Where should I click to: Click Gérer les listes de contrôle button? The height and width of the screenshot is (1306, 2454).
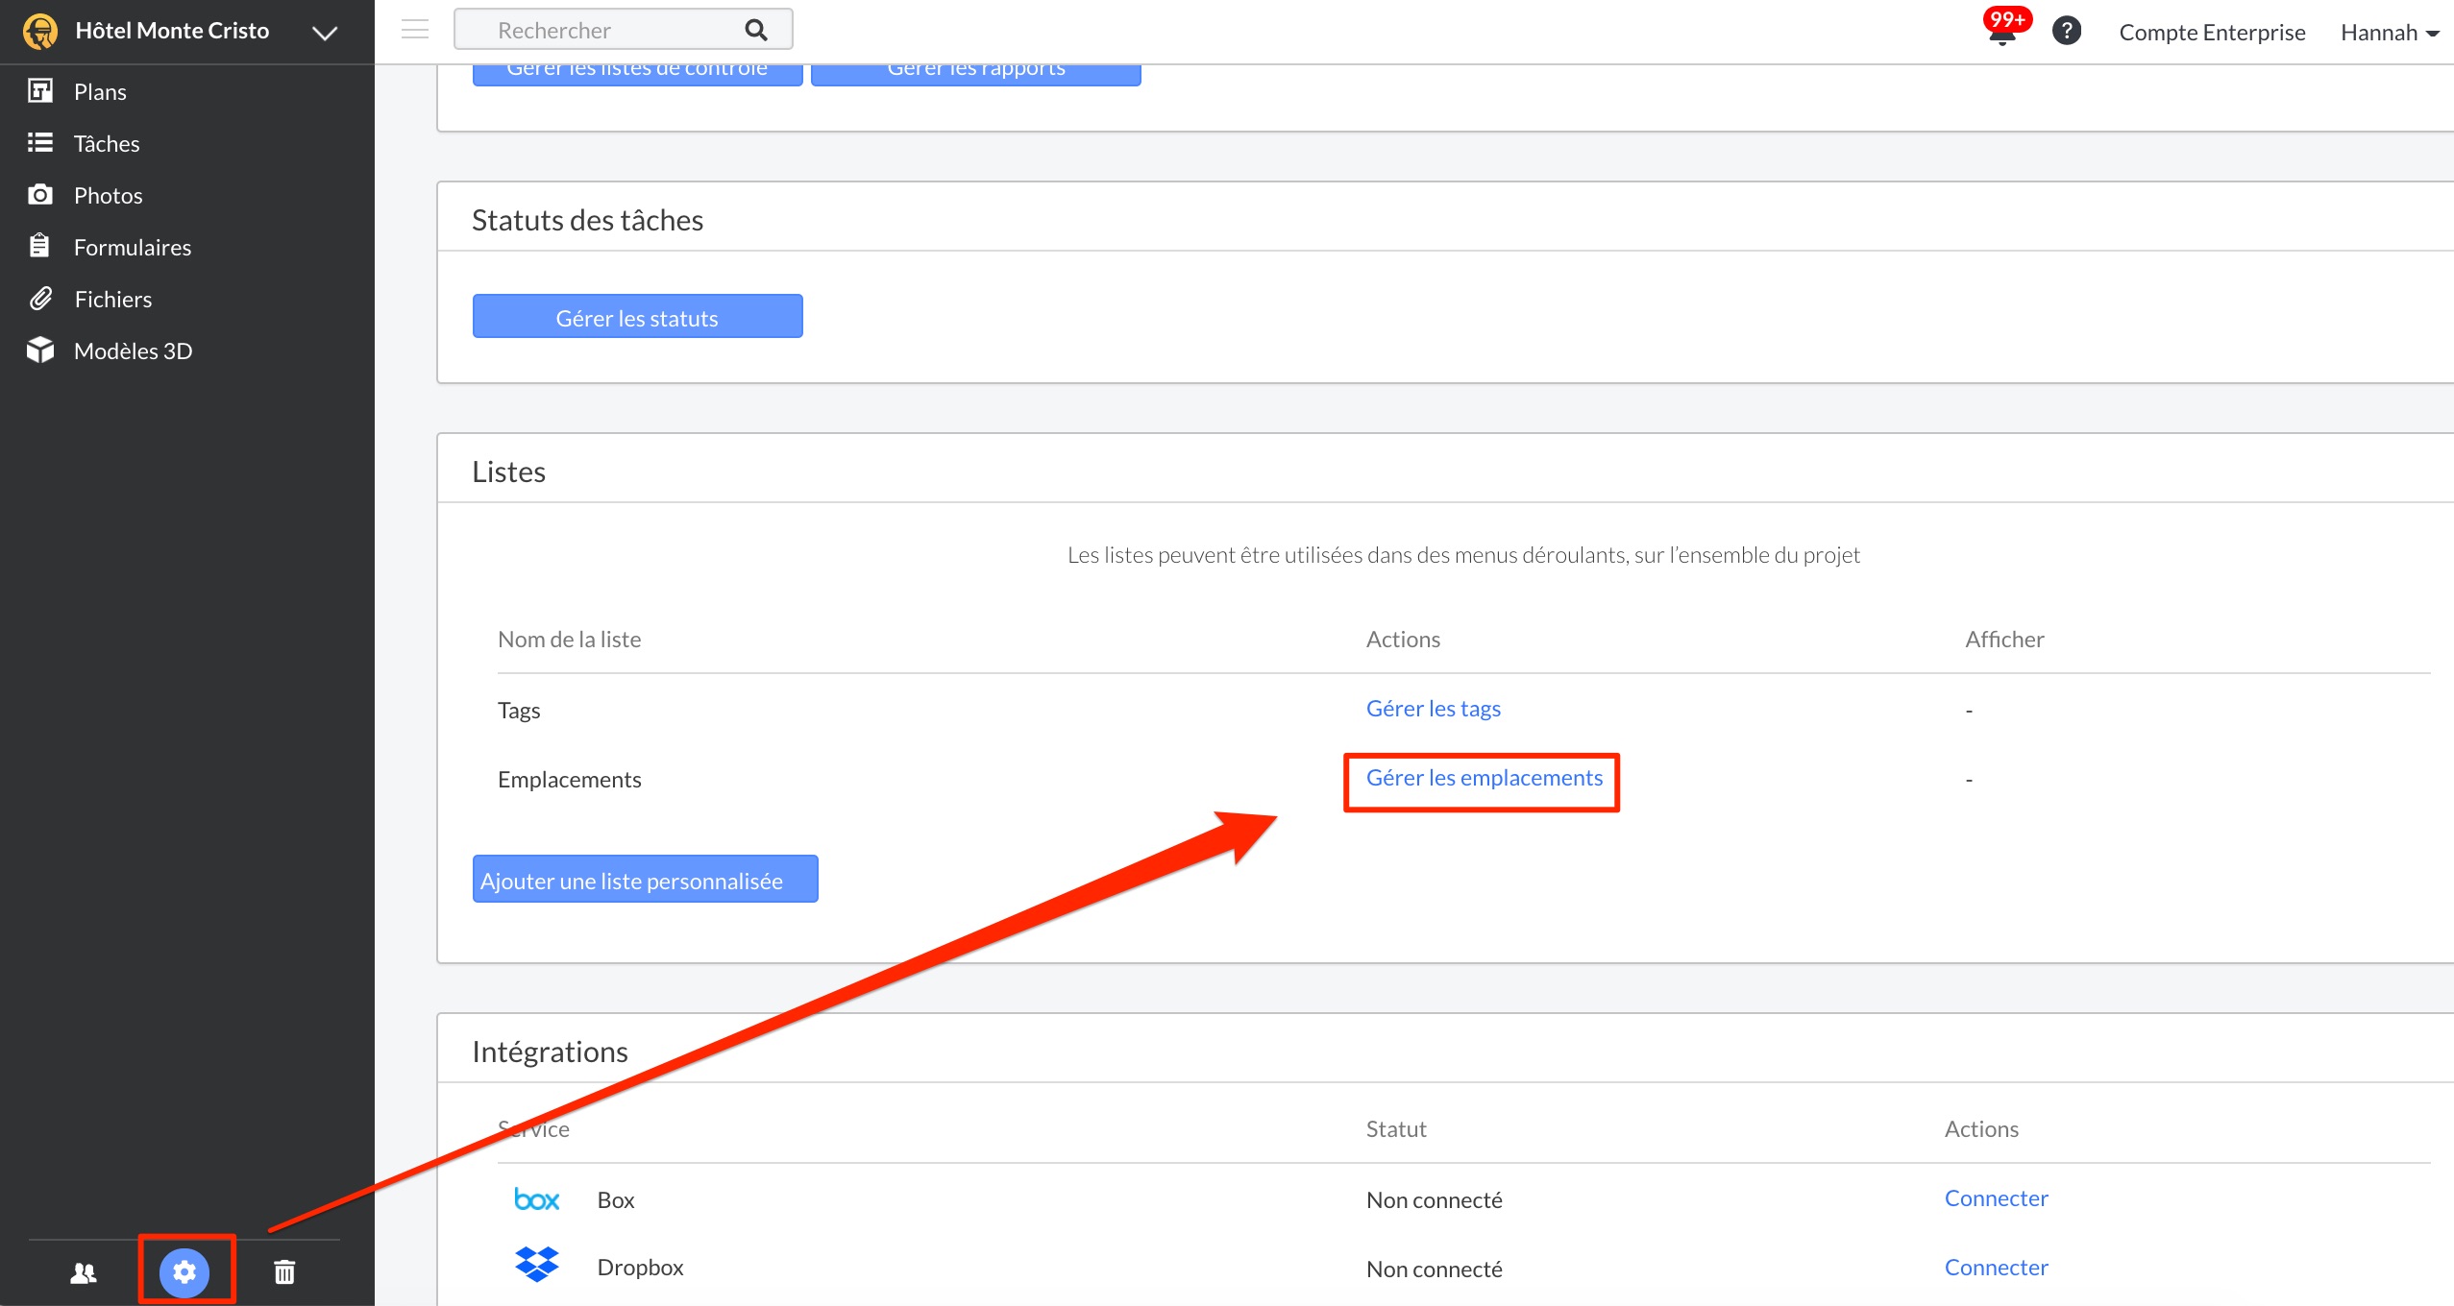point(637,75)
